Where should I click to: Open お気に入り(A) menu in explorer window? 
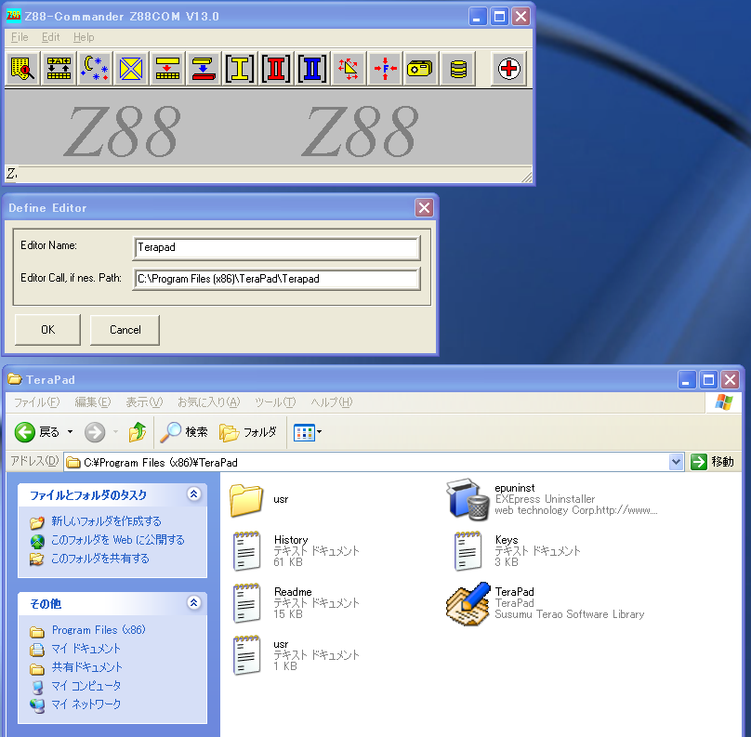tap(208, 402)
